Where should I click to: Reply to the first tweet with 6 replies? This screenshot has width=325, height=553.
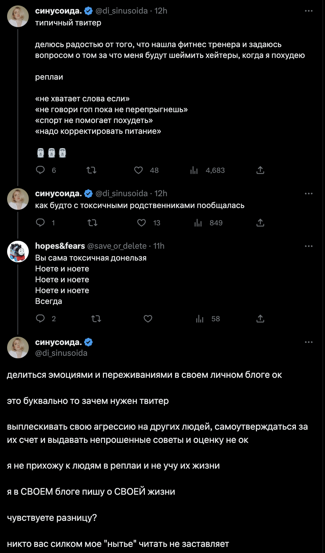(41, 170)
